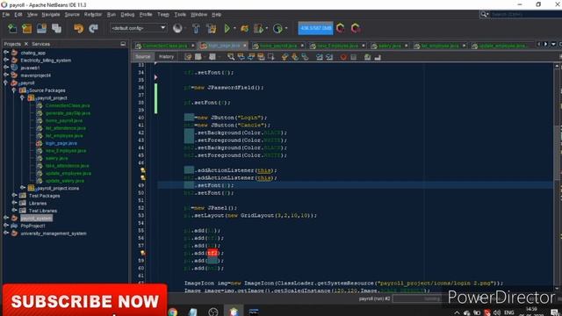Click the Shift Line Left icon

319,57
